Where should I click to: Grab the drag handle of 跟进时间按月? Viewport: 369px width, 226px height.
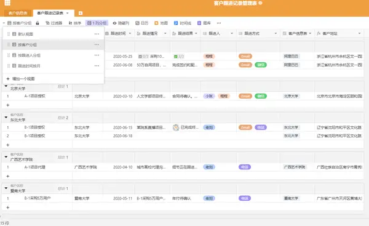tap(9, 66)
